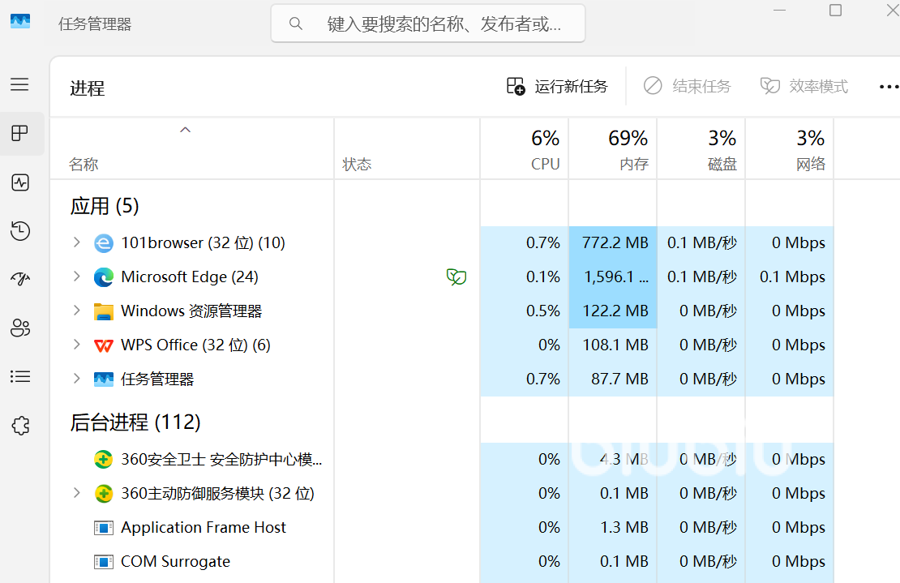The image size is (900, 583).
Task: Open the Performance page in sidebar
Action: click(x=20, y=182)
